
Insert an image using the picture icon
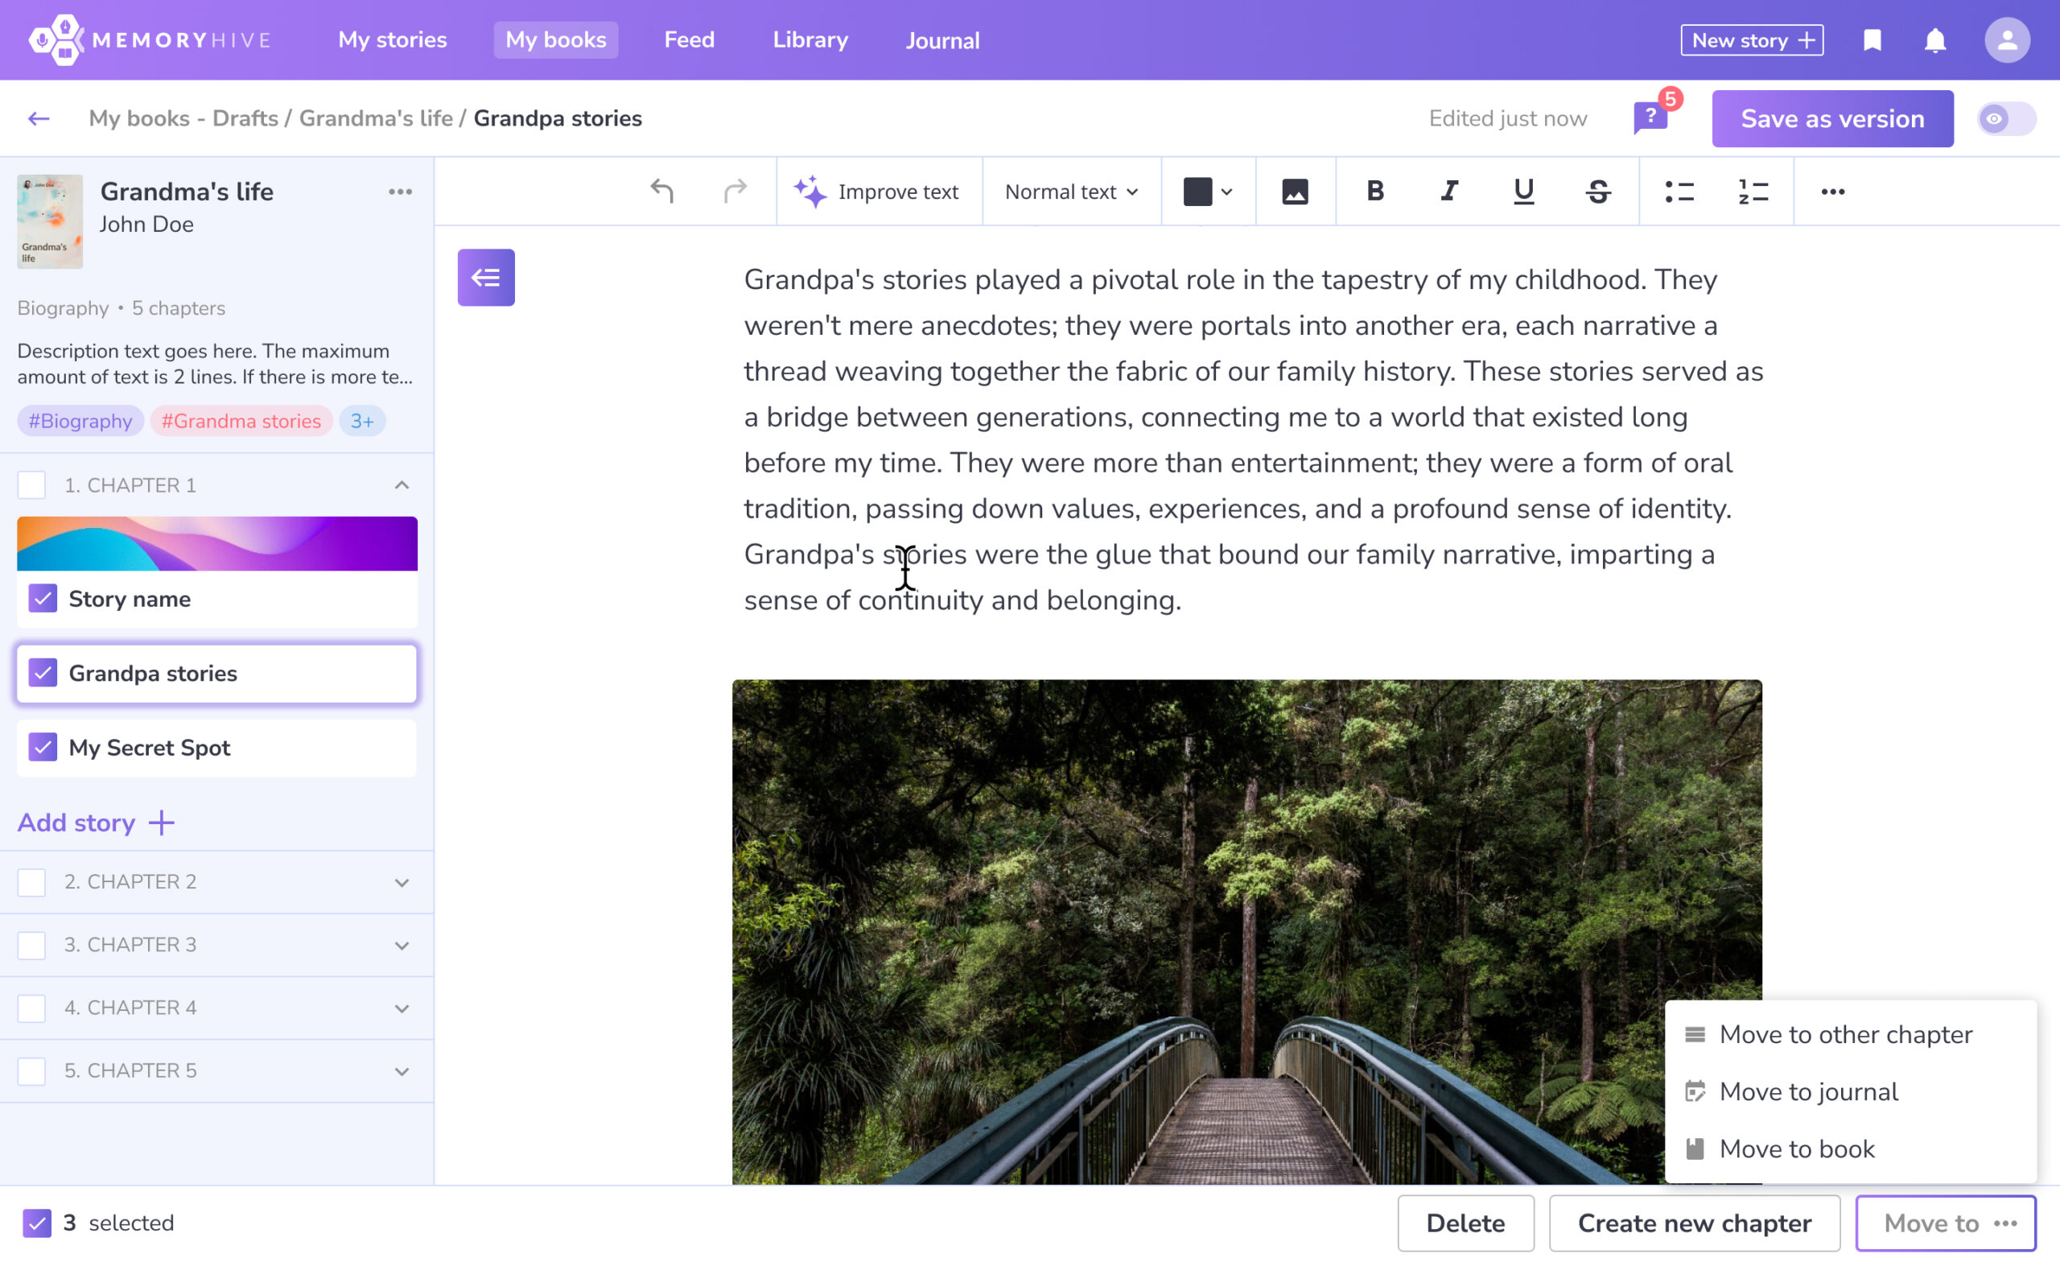pos(1294,192)
